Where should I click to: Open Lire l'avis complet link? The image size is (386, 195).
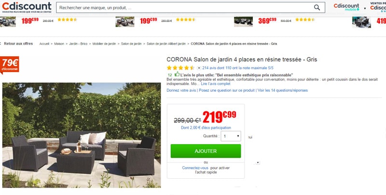click(x=216, y=84)
